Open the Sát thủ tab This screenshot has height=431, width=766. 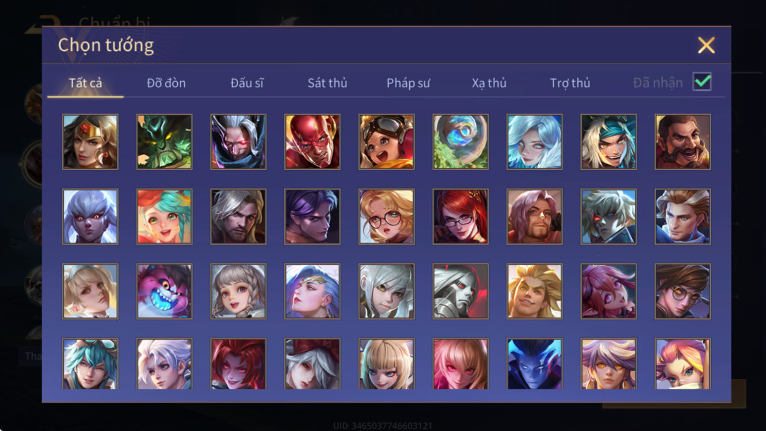327,83
